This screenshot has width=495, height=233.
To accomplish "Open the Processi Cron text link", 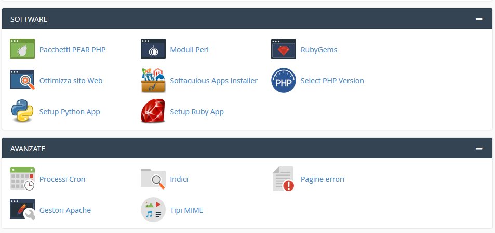I will click(x=62, y=179).
